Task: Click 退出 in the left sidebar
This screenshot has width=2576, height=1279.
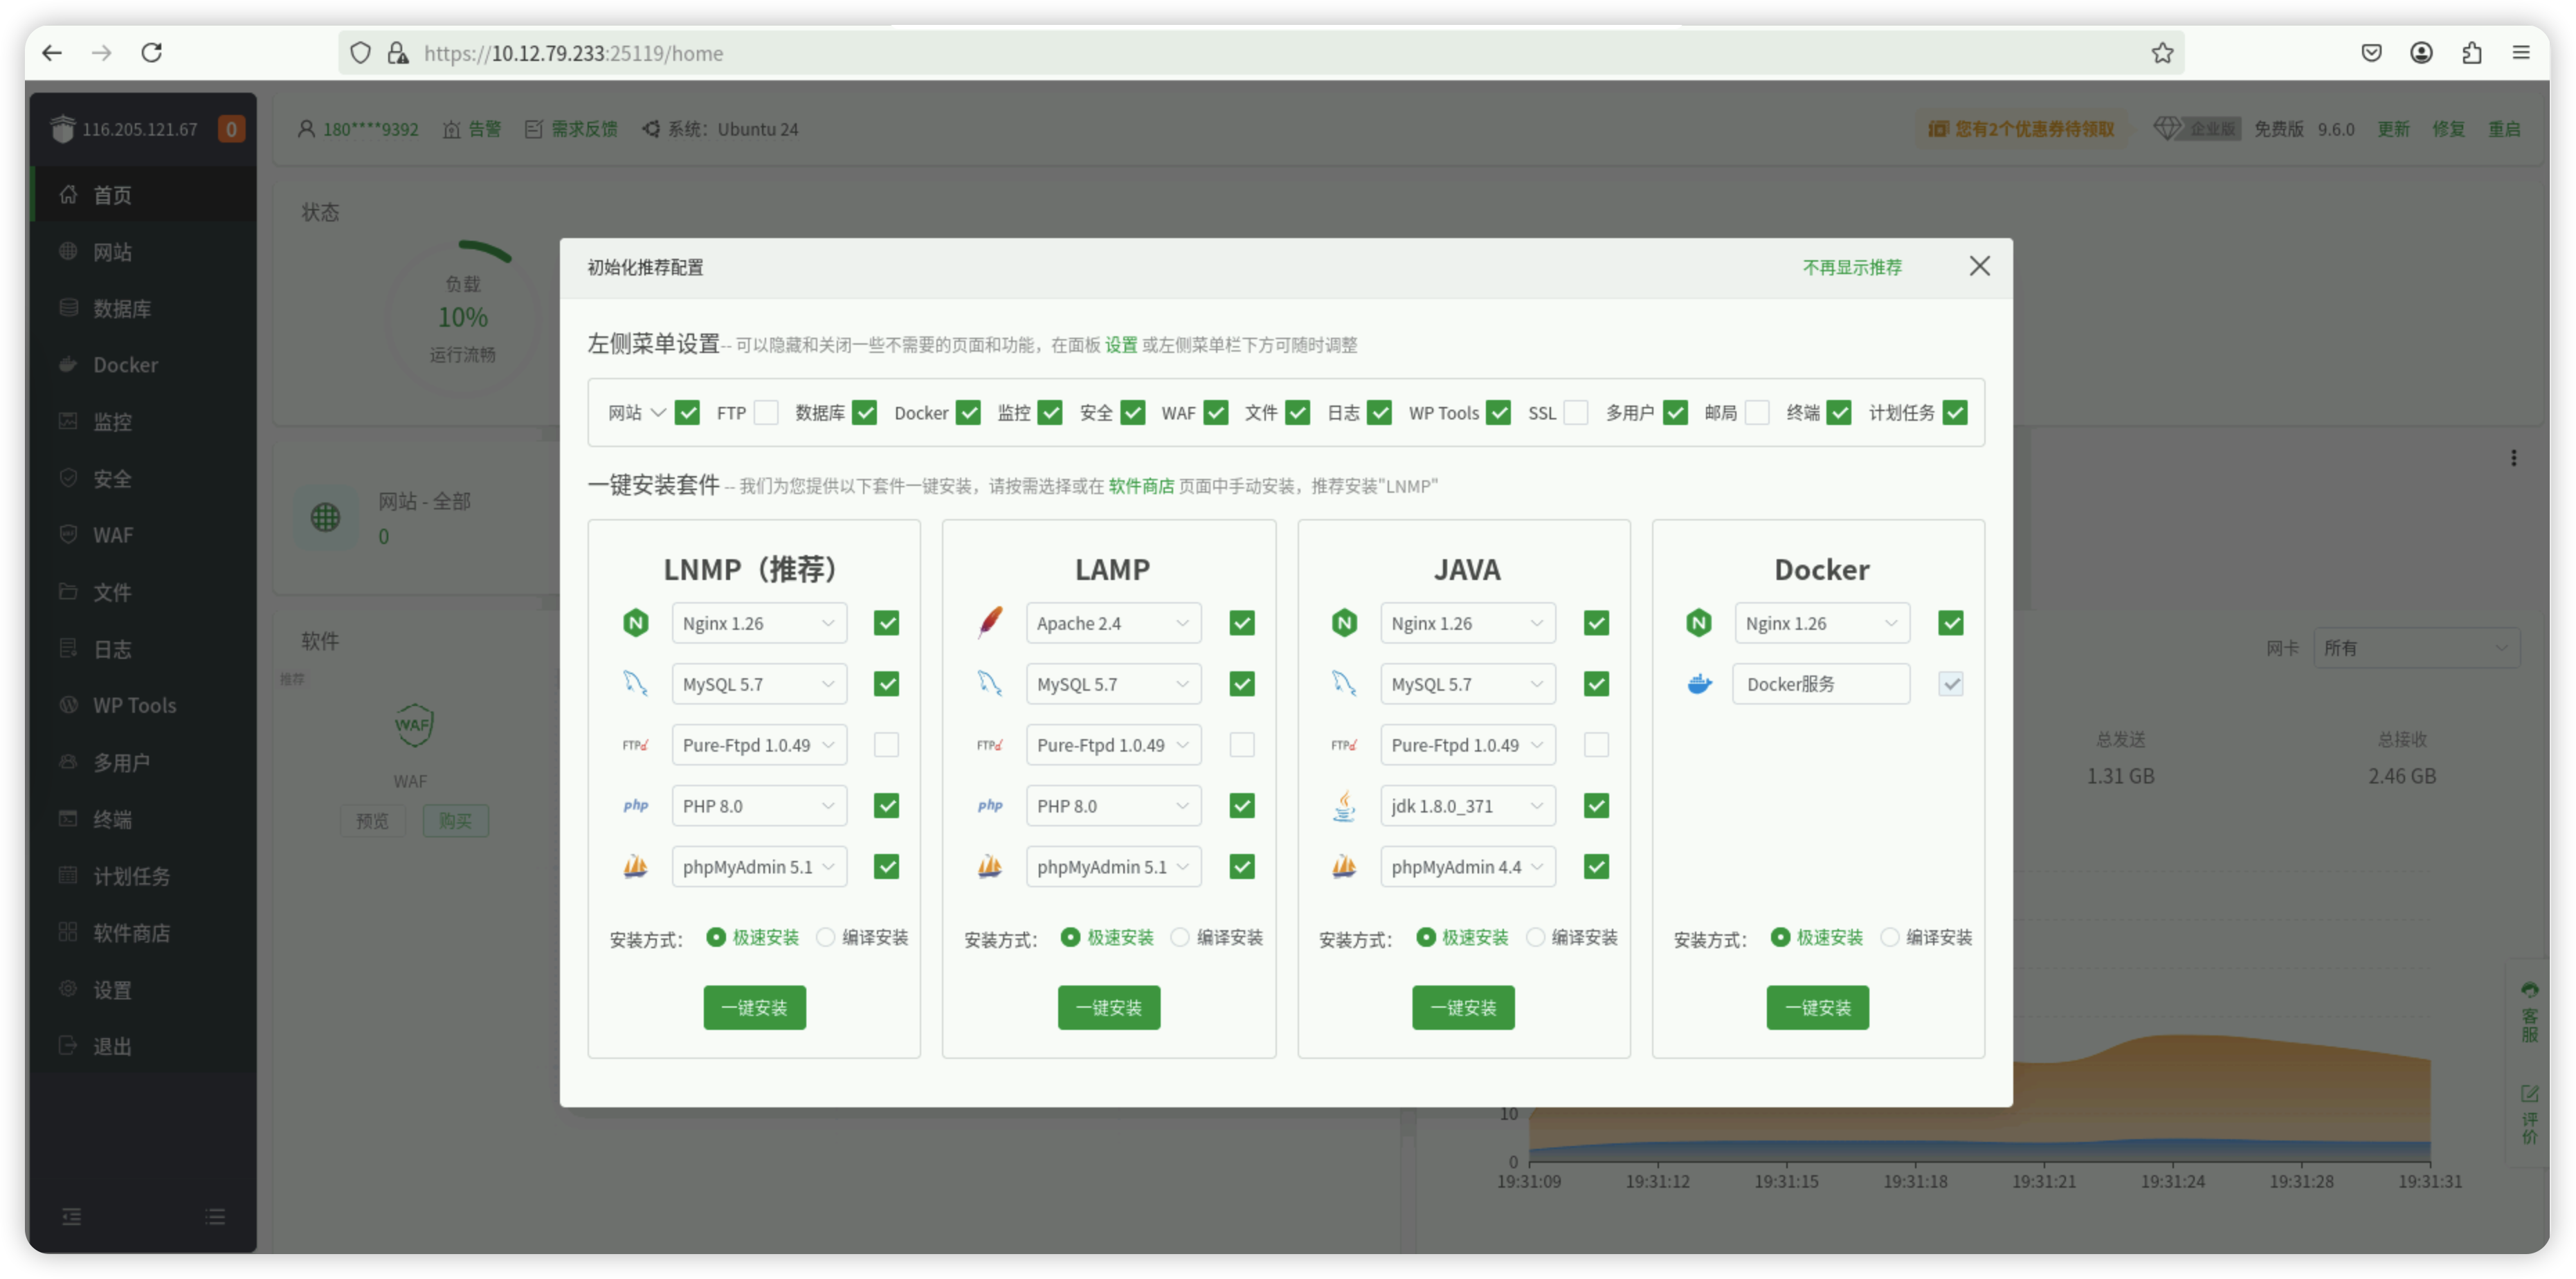Action: (142, 1046)
